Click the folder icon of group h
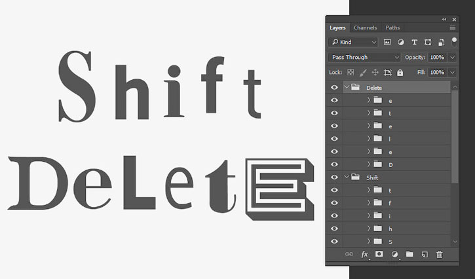 pos(378,228)
